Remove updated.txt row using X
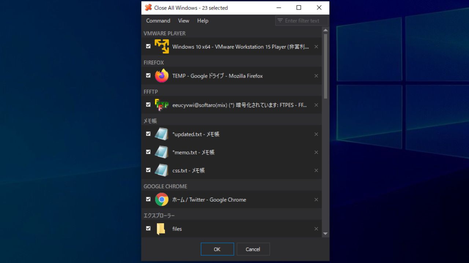Image resolution: width=469 pixels, height=263 pixels. pyautogui.click(x=316, y=134)
